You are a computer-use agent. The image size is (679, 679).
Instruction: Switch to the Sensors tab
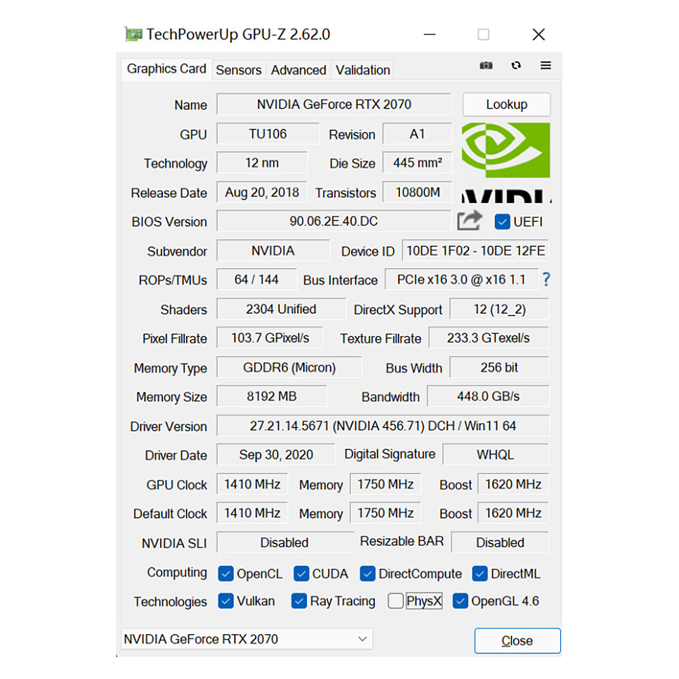pyautogui.click(x=238, y=70)
